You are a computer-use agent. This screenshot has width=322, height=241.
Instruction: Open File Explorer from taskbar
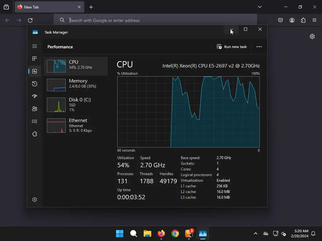click(x=147, y=233)
